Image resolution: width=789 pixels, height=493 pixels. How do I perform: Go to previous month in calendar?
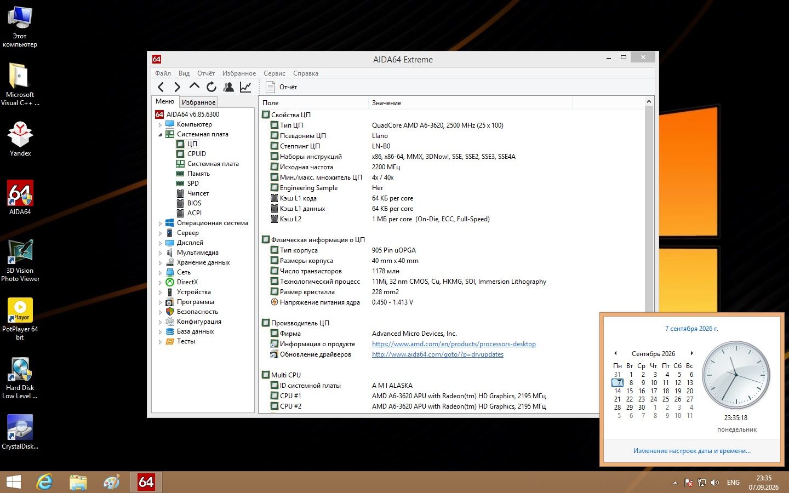[x=615, y=353]
